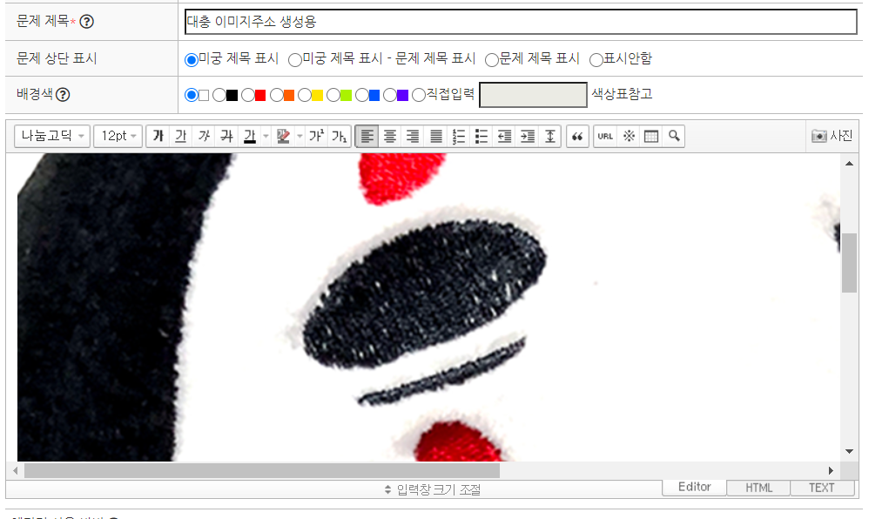
Task: Align text left
Action: [367, 136]
